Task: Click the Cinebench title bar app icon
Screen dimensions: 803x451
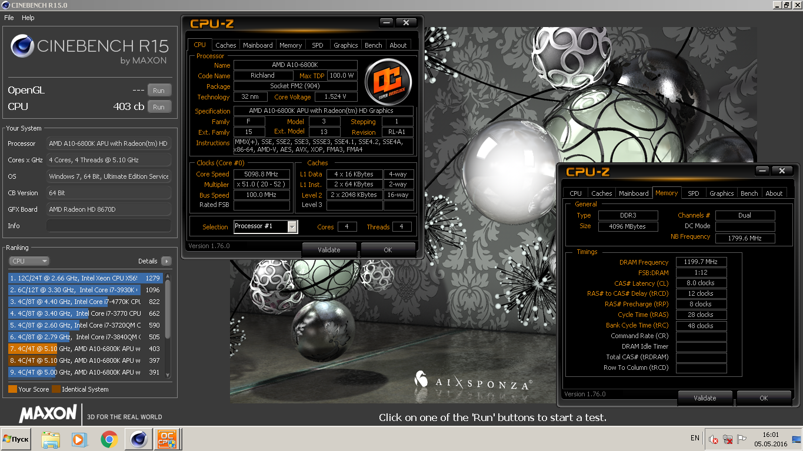Action: point(5,5)
